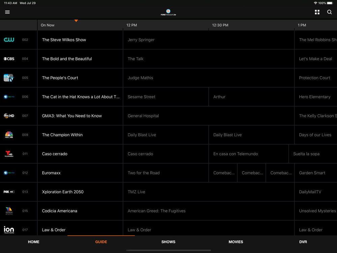Viewport: 337px width, 253px height.
Task: Tap the orange current-time marker
Action: click(76, 21)
